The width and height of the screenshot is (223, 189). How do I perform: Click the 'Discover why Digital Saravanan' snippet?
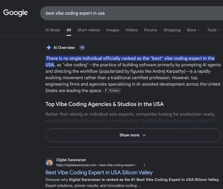(x=133, y=183)
